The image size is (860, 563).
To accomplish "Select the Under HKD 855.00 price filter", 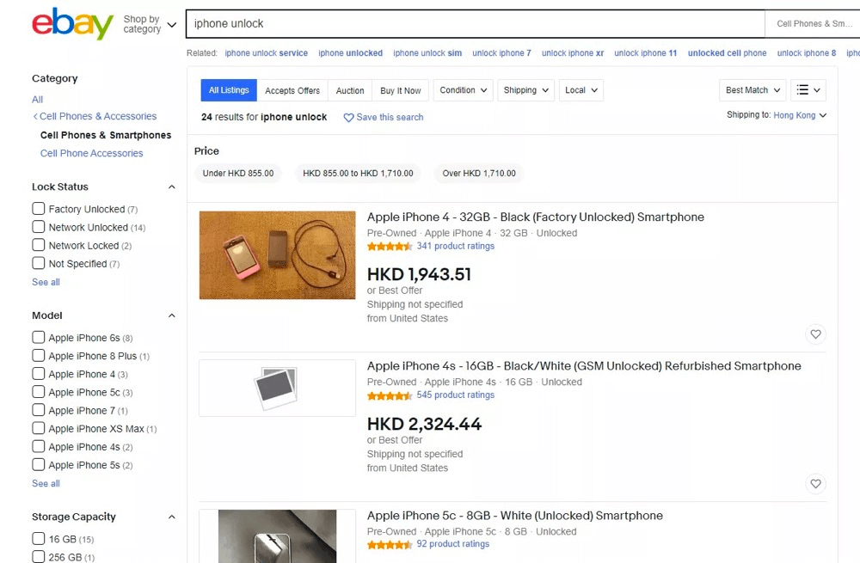I will (x=238, y=174).
